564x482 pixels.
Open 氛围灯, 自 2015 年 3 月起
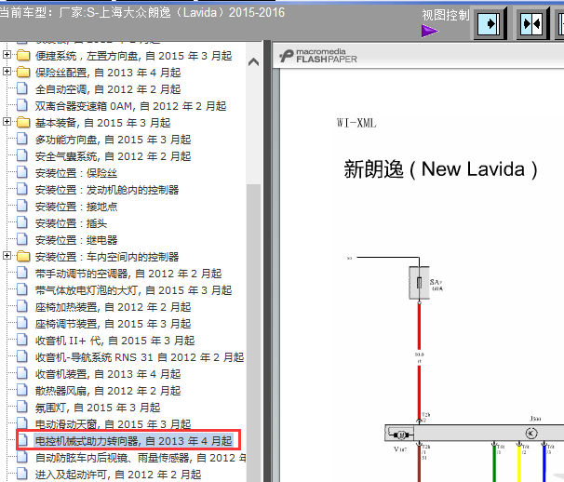[x=98, y=408]
